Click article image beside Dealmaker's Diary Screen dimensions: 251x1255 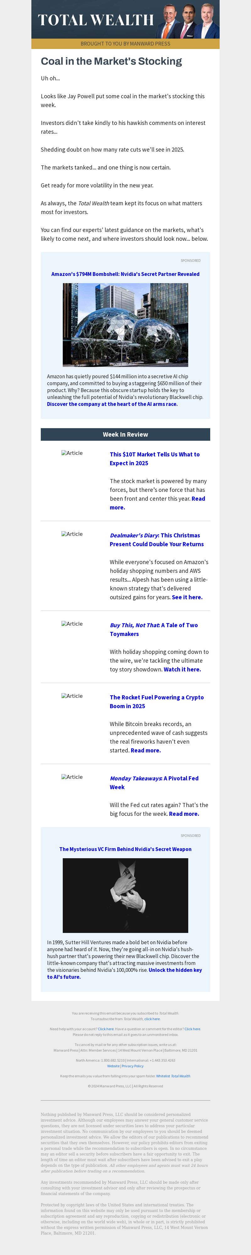72,534
